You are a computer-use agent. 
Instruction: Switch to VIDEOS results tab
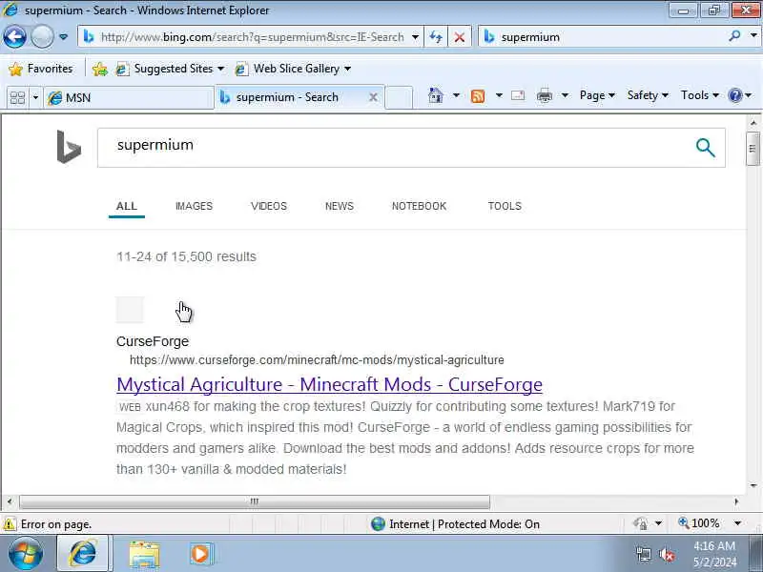(269, 206)
